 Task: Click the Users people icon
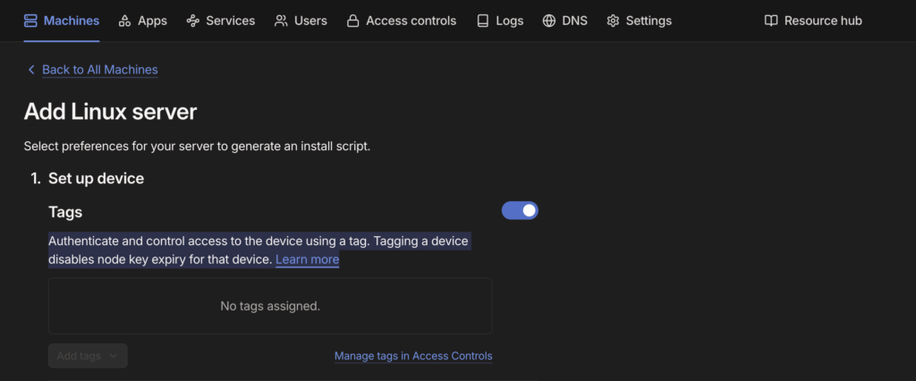[x=281, y=21]
